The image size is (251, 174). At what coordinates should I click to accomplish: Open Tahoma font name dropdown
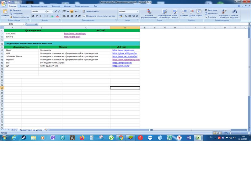click(45, 12)
